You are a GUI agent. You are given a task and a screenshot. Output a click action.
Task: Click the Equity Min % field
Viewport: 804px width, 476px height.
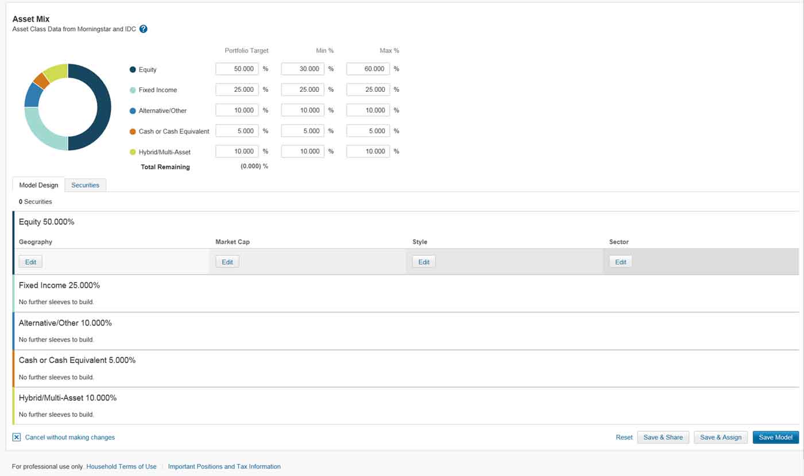pyautogui.click(x=303, y=69)
